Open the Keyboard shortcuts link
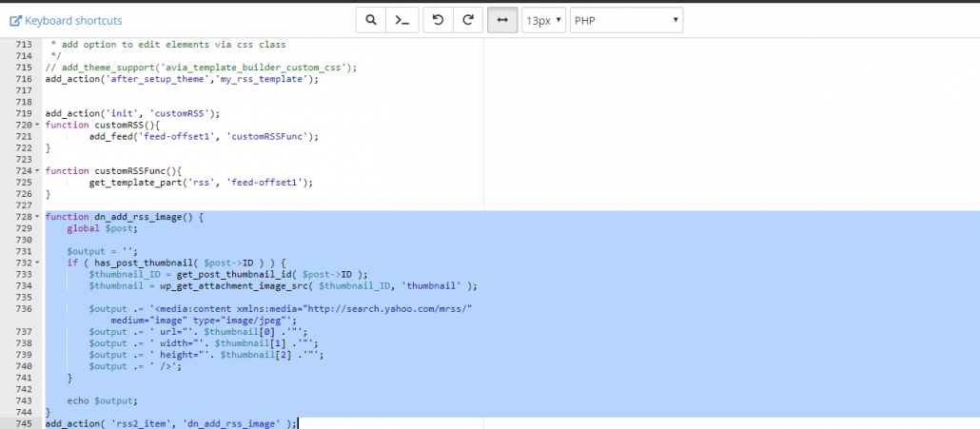 (x=66, y=20)
